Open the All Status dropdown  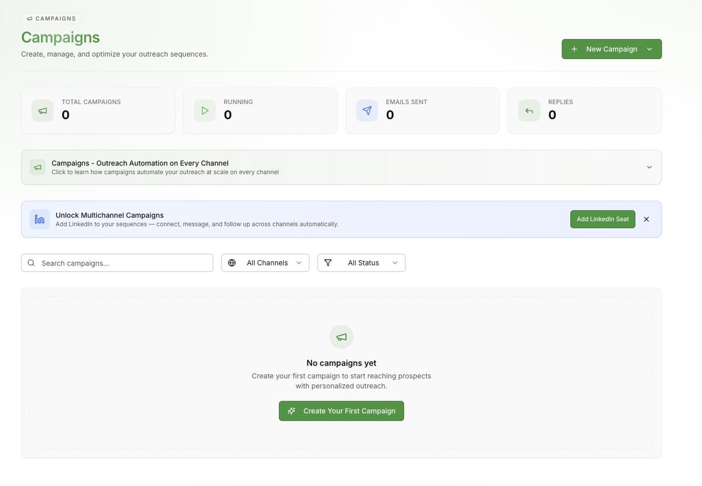[x=362, y=263]
